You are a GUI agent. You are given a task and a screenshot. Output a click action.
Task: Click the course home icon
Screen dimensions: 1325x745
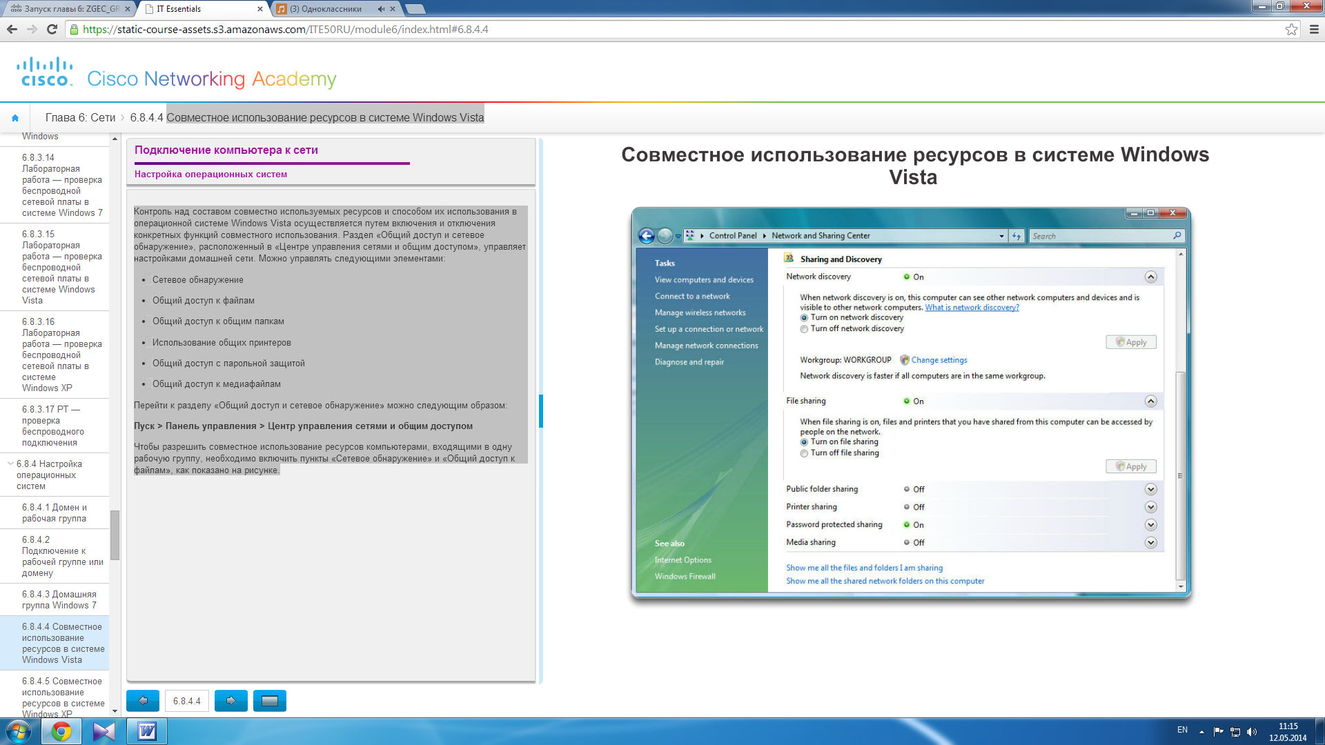tap(15, 118)
